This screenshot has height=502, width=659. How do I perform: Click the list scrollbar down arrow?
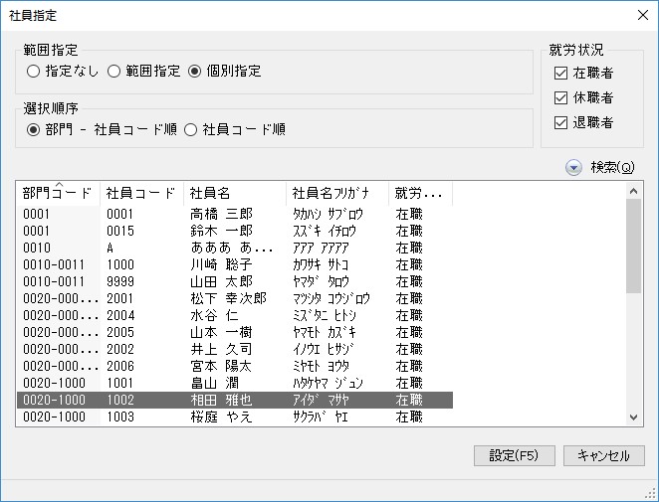click(634, 418)
